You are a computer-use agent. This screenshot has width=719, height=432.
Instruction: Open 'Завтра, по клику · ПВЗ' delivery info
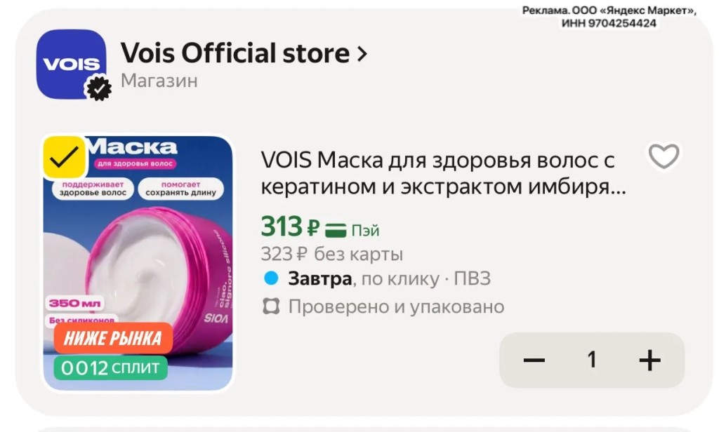tap(389, 278)
